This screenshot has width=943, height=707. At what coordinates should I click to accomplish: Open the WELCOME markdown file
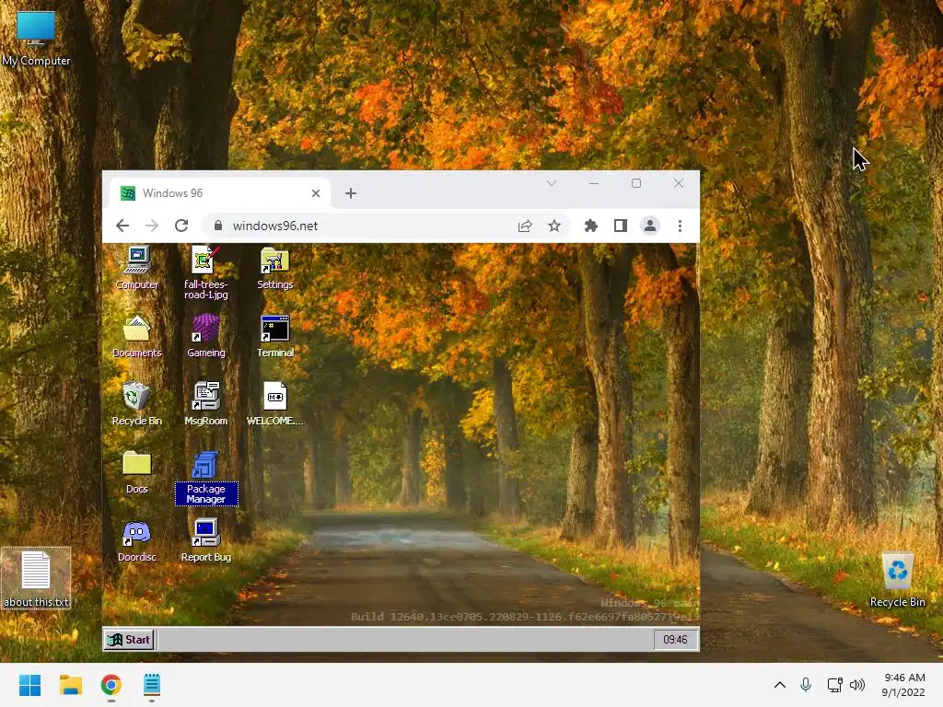click(x=274, y=404)
